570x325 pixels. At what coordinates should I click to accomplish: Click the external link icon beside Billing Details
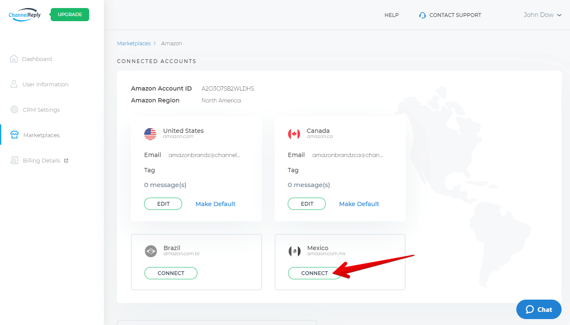(66, 160)
